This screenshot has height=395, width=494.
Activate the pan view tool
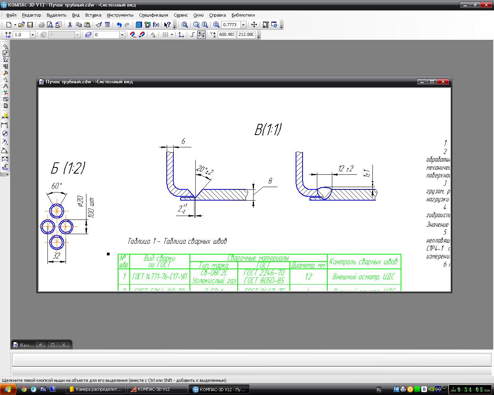point(254,25)
